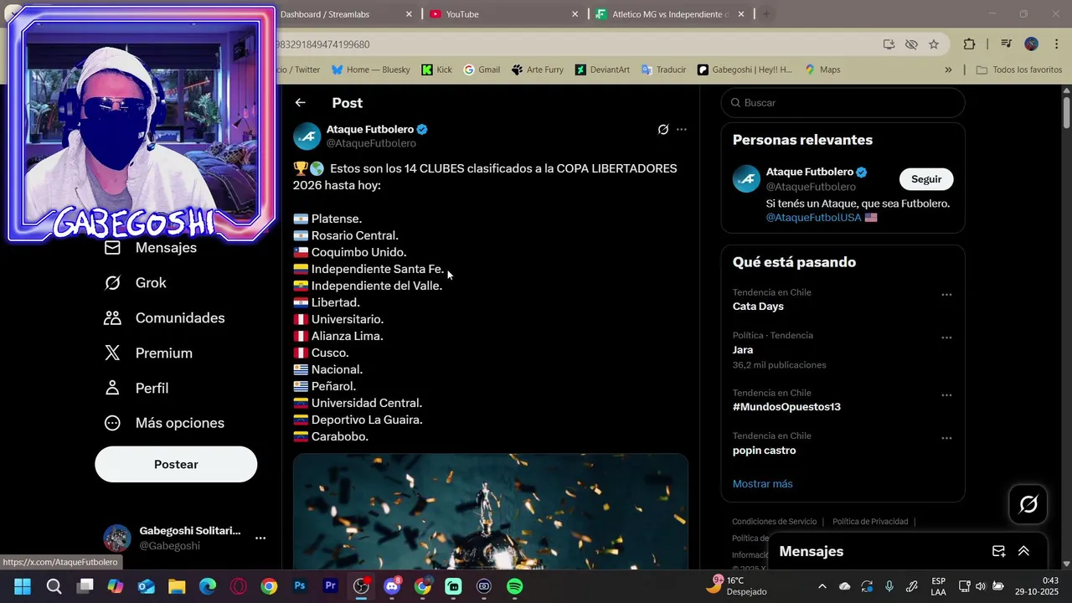This screenshot has height=603, width=1072.
Task: Open Política de Privacidad link
Action: (x=870, y=522)
